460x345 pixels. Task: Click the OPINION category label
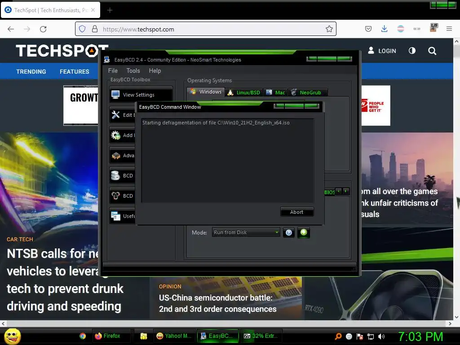click(x=170, y=287)
